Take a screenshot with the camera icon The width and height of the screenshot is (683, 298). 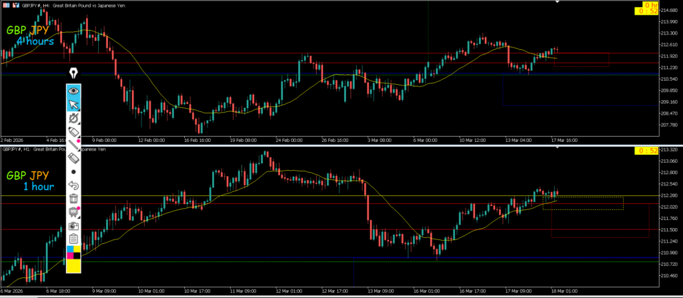point(73,225)
